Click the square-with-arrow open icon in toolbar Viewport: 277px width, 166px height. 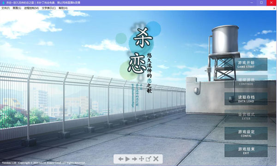click(x=148, y=159)
